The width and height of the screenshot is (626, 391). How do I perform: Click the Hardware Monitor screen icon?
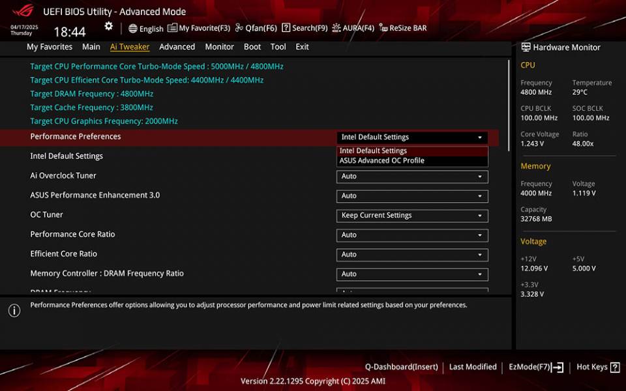526,47
